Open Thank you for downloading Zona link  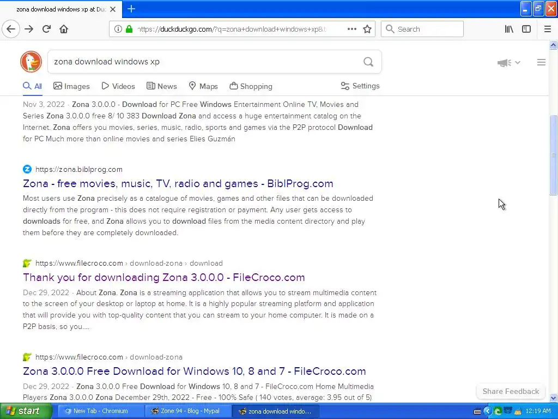click(163, 277)
